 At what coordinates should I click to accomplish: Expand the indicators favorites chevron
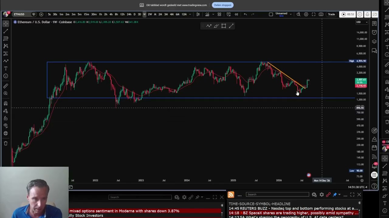point(213,14)
